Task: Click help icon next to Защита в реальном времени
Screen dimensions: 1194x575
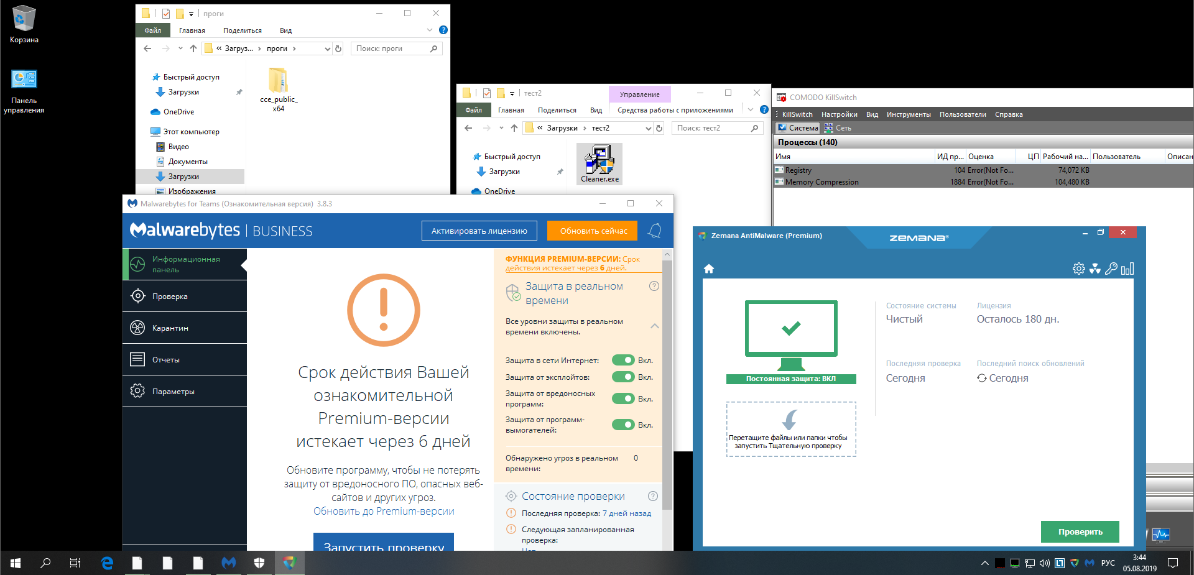Action: 654,287
